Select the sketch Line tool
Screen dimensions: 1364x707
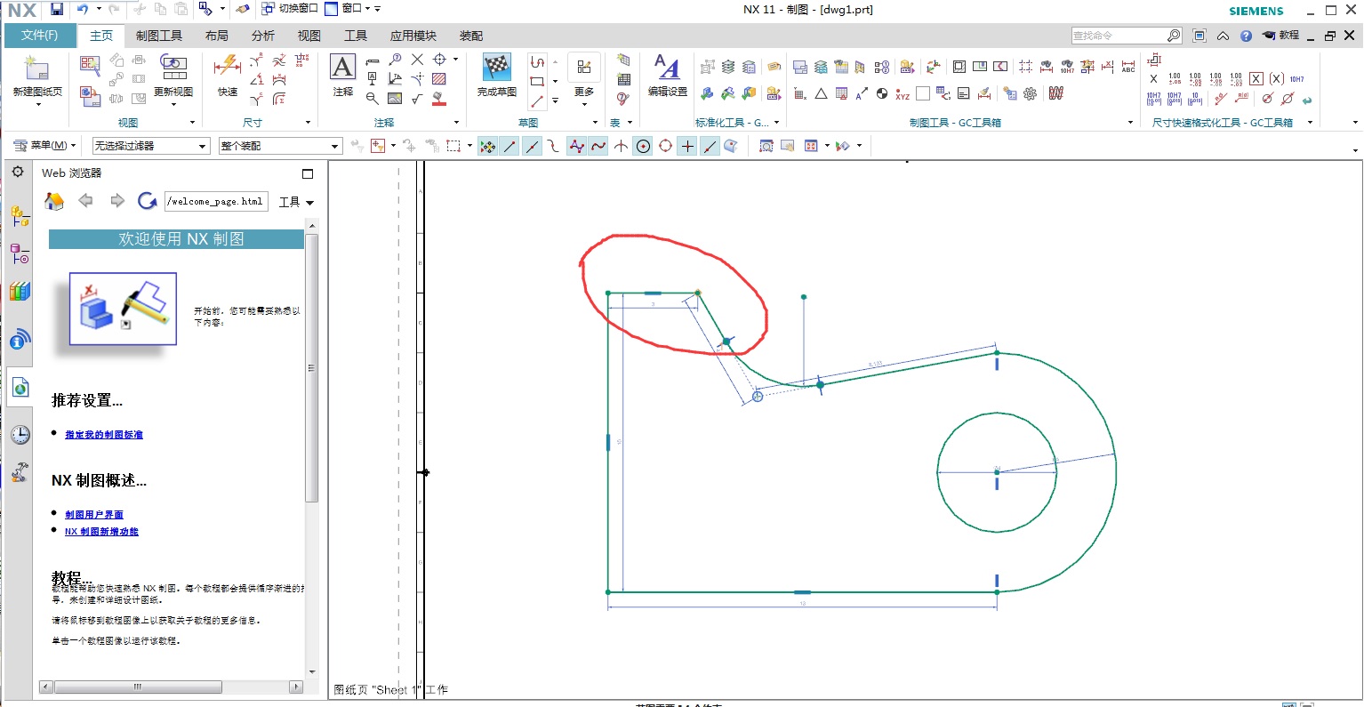click(537, 100)
